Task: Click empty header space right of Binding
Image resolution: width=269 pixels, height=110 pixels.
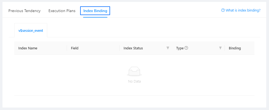Action: pyautogui.click(x=248, y=48)
